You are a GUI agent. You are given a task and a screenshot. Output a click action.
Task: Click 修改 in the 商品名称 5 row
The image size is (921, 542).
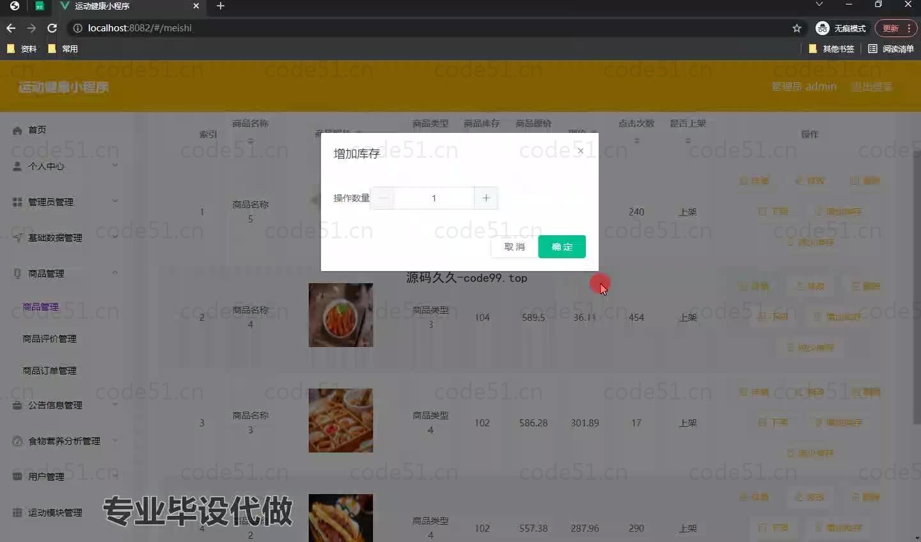810,181
